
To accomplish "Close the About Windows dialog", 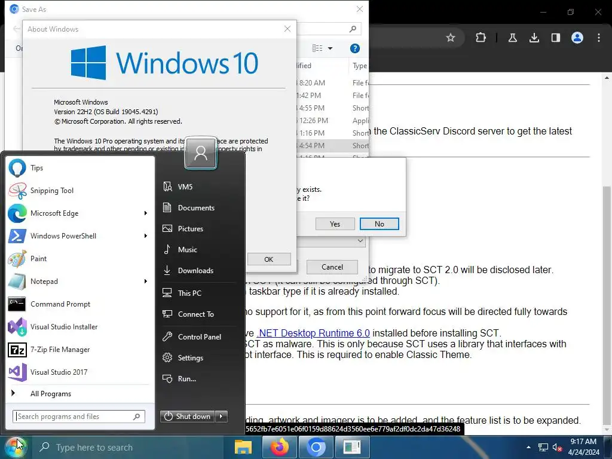I will 287,29.
